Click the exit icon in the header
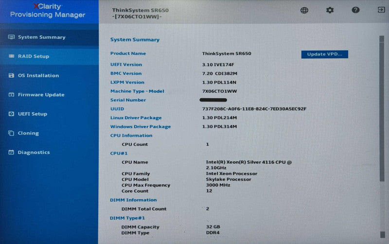389x244 pixels. click(381, 10)
